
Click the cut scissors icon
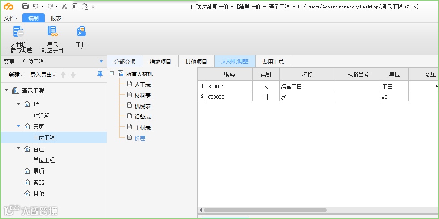click(64, 6)
